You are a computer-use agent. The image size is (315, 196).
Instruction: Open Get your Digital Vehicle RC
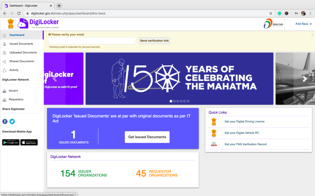[242, 133]
